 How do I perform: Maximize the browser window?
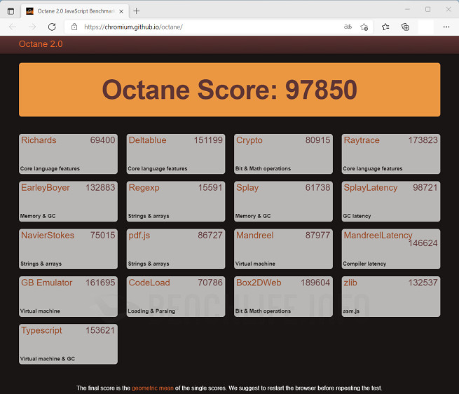coord(427,9)
